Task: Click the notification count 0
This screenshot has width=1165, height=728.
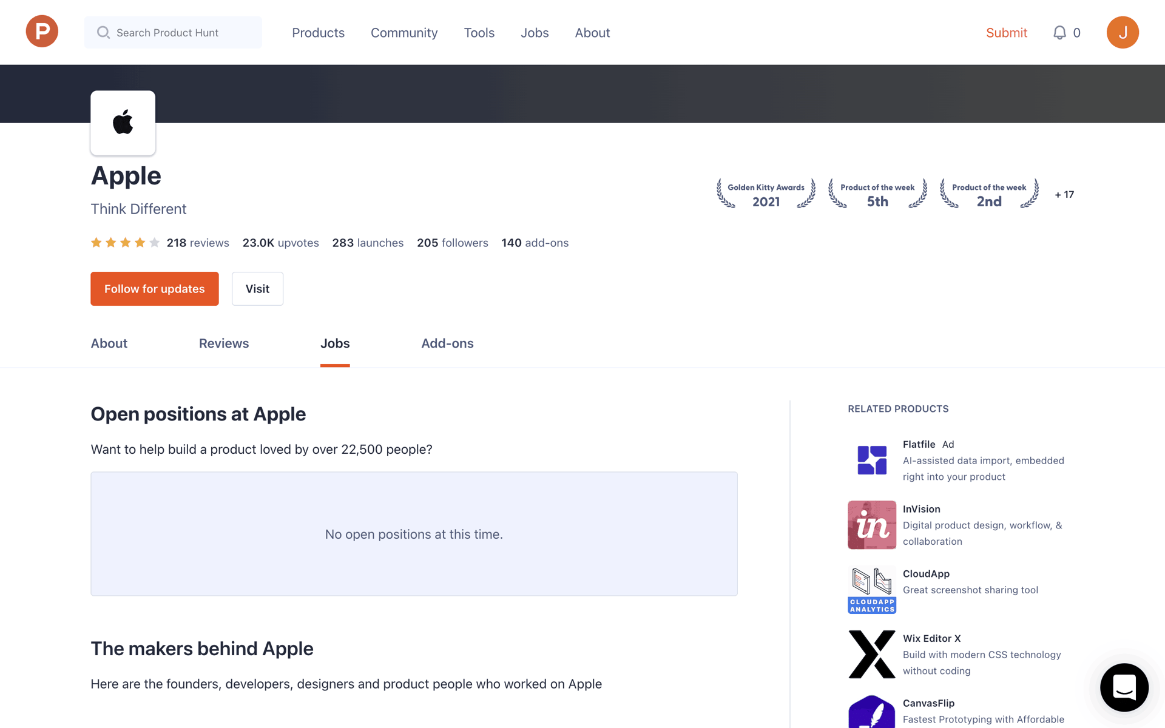Action: (1076, 33)
